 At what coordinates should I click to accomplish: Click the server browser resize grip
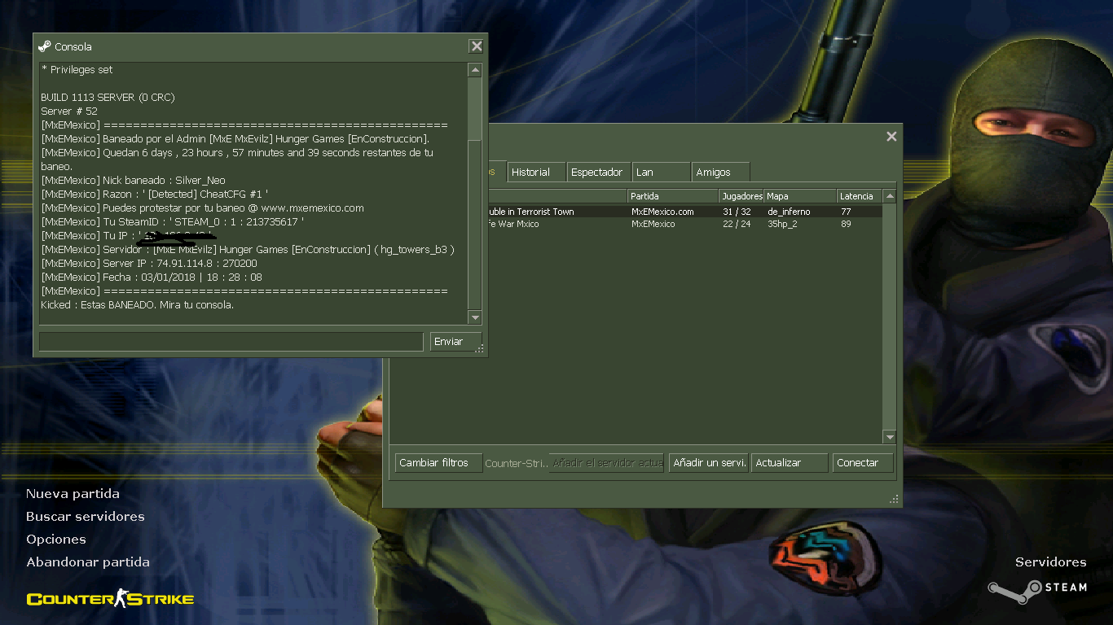[895, 500]
